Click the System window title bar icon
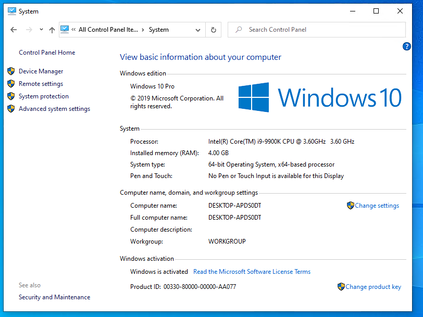The image size is (423, 317). (12, 11)
